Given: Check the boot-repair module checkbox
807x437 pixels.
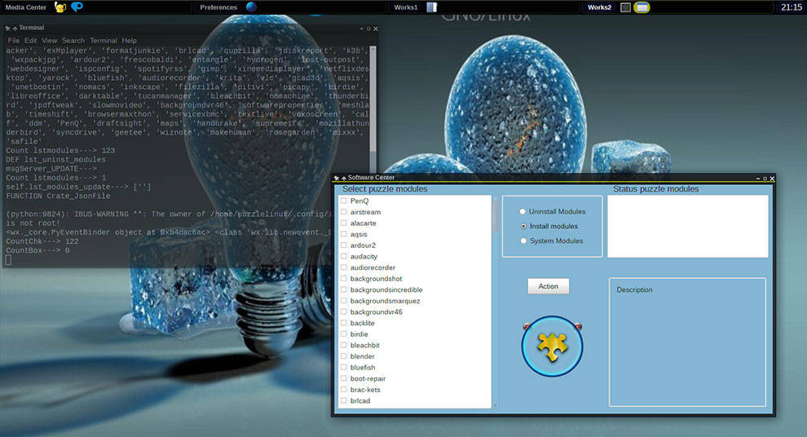Looking at the screenshot, I should (x=344, y=378).
